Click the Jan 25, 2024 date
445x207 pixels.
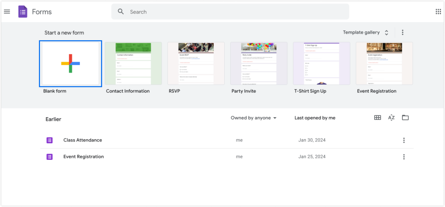coord(312,157)
